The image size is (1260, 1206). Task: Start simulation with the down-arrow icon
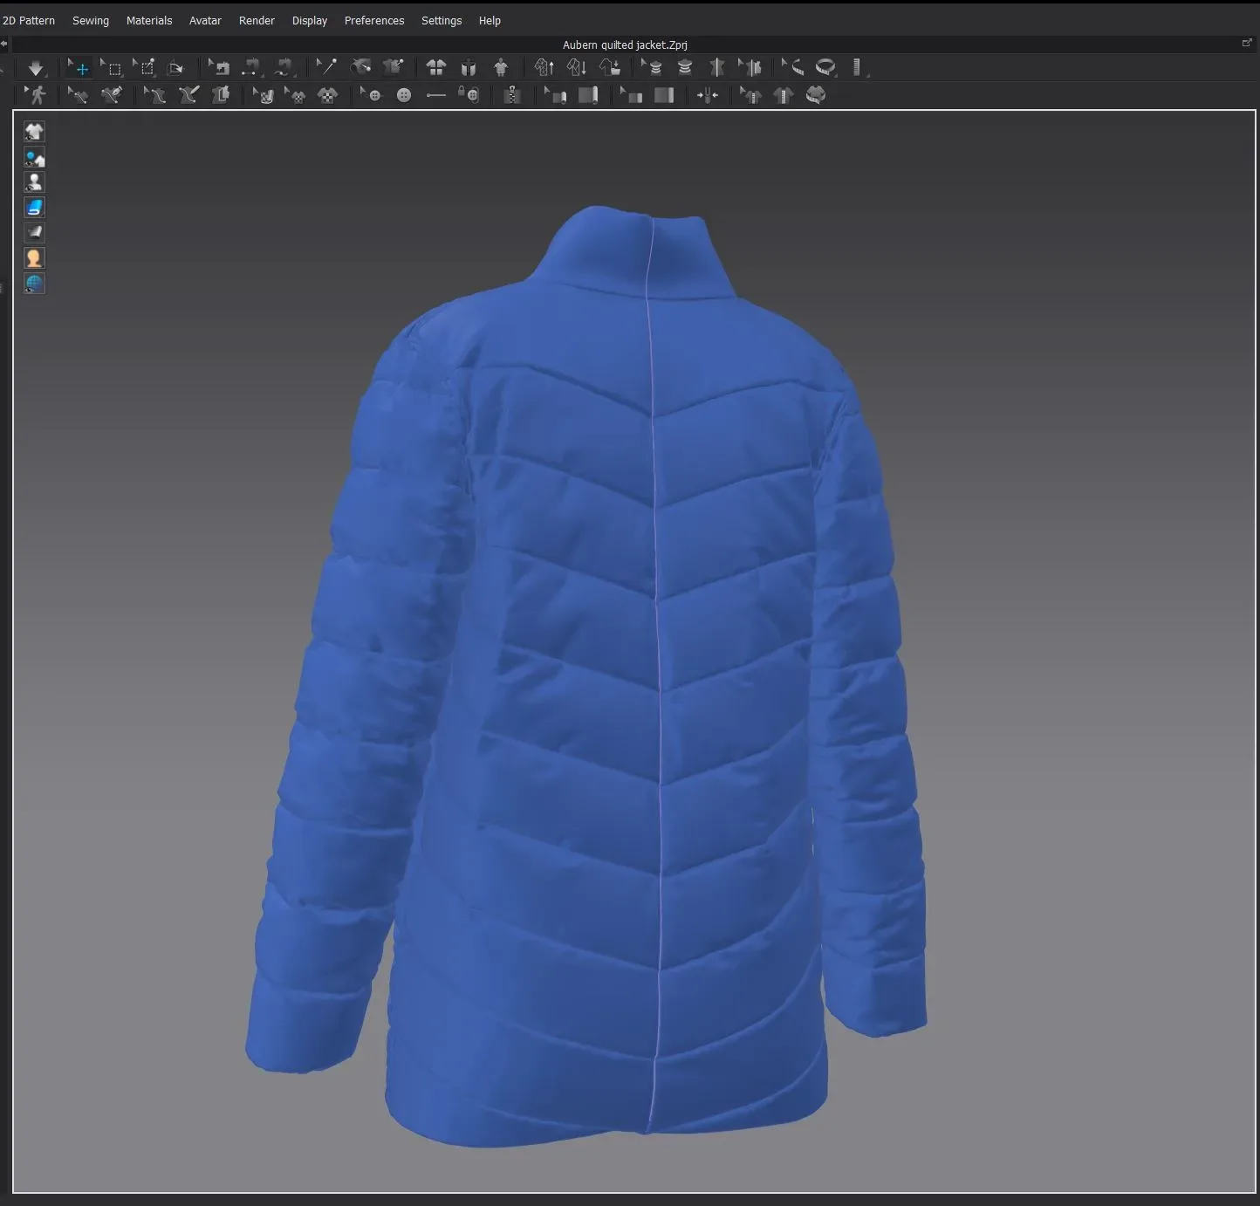pos(35,68)
